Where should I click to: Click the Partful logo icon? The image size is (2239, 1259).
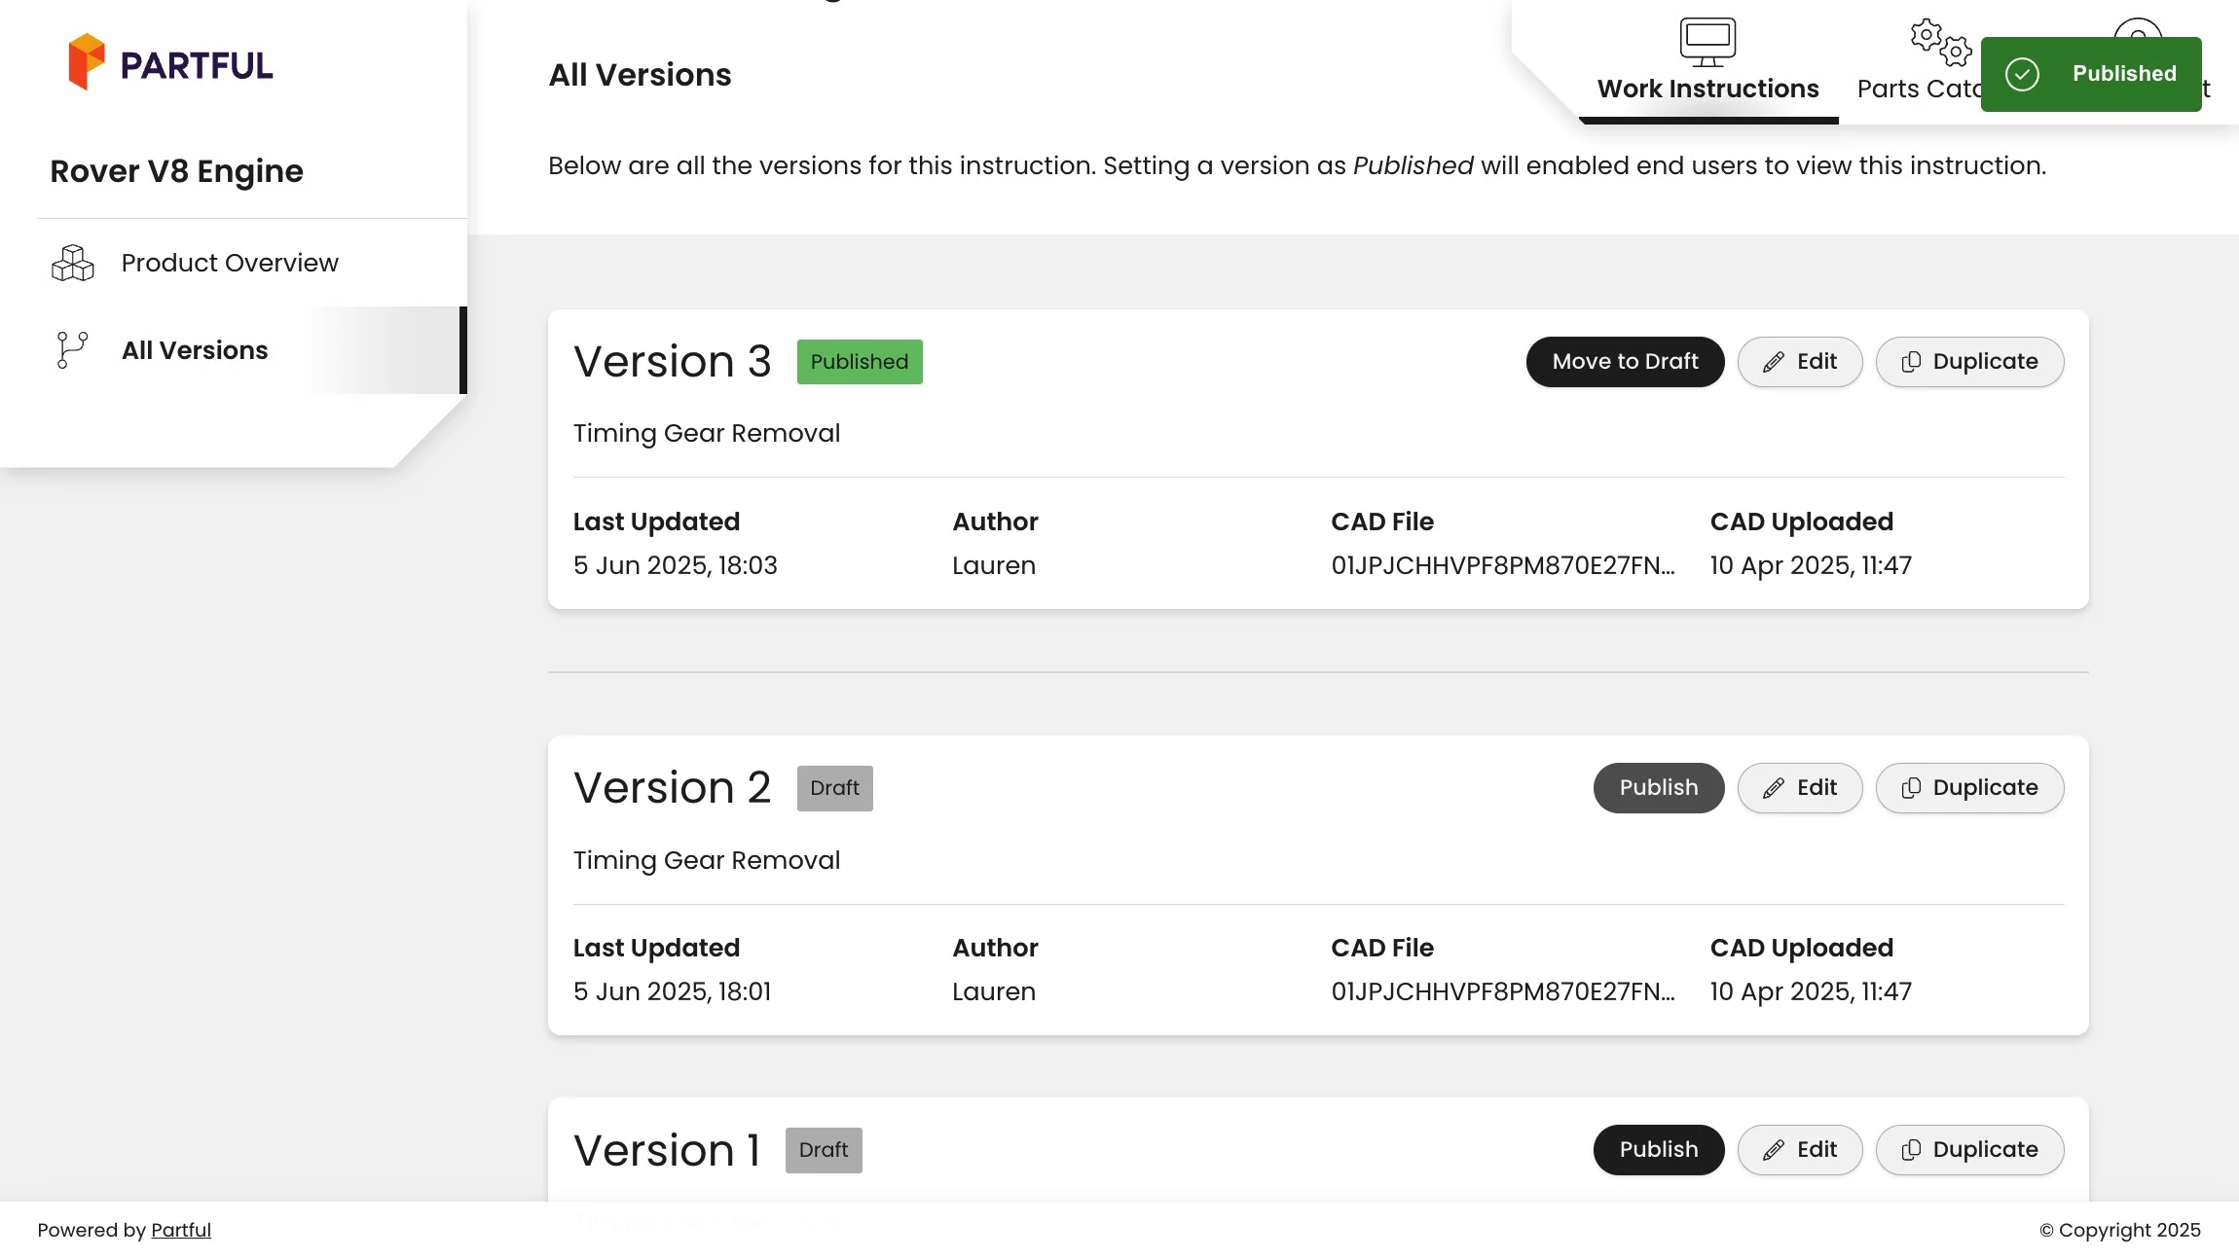pyautogui.click(x=86, y=62)
